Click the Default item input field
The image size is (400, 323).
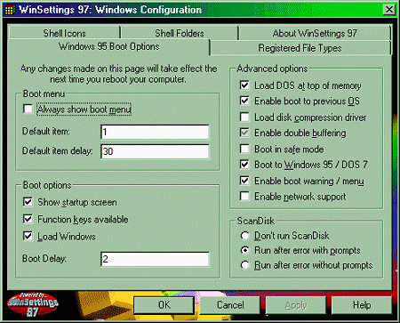click(155, 132)
